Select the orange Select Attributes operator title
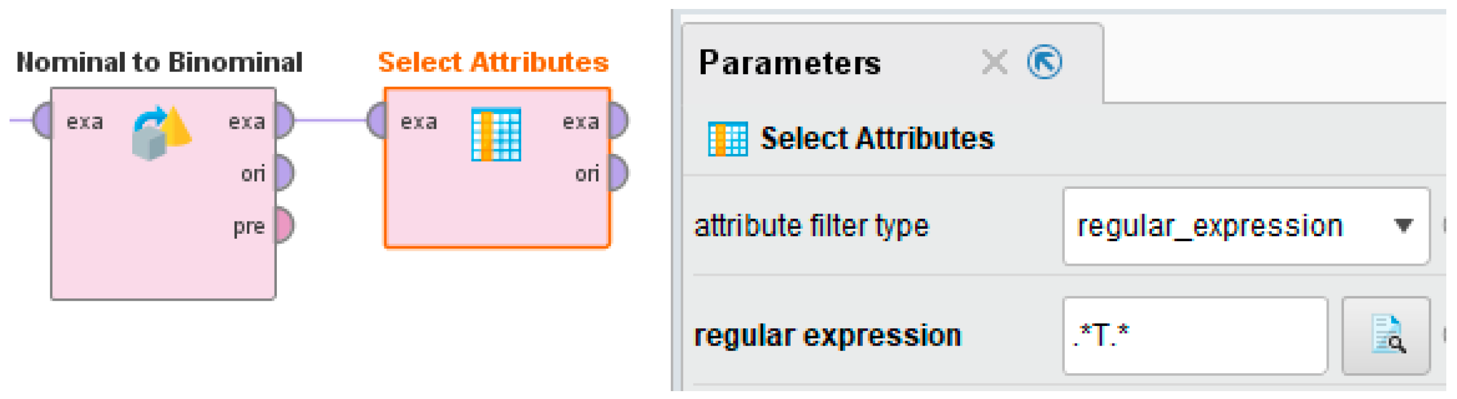The height and width of the screenshot is (399, 1457). tap(493, 62)
